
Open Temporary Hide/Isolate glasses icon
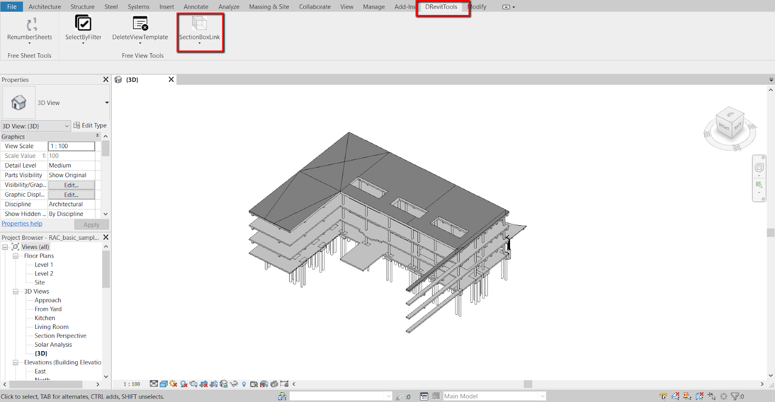(x=234, y=384)
